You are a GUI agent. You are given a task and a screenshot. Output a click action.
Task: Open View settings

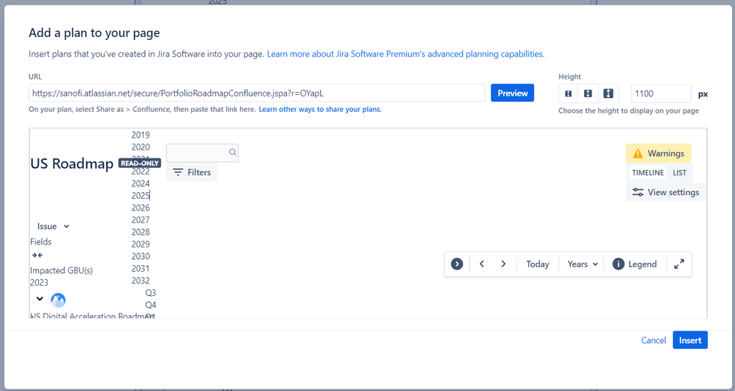point(666,192)
